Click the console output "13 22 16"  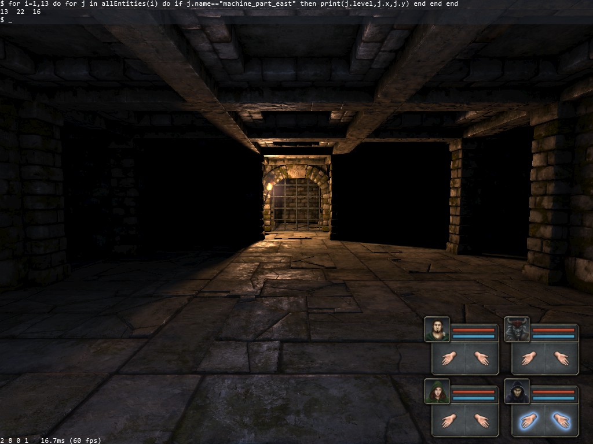pos(20,12)
